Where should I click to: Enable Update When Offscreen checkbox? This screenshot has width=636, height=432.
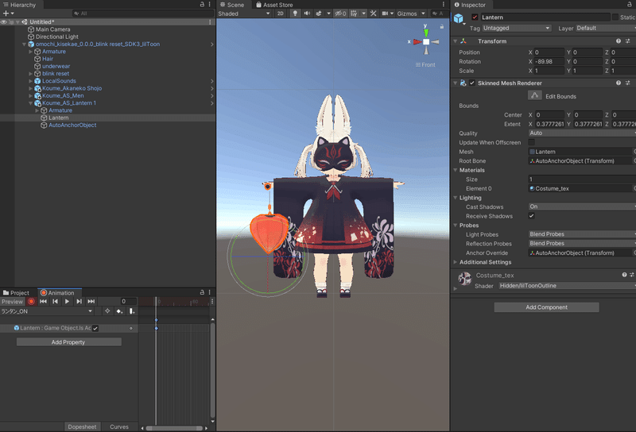(x=531, y=142)
